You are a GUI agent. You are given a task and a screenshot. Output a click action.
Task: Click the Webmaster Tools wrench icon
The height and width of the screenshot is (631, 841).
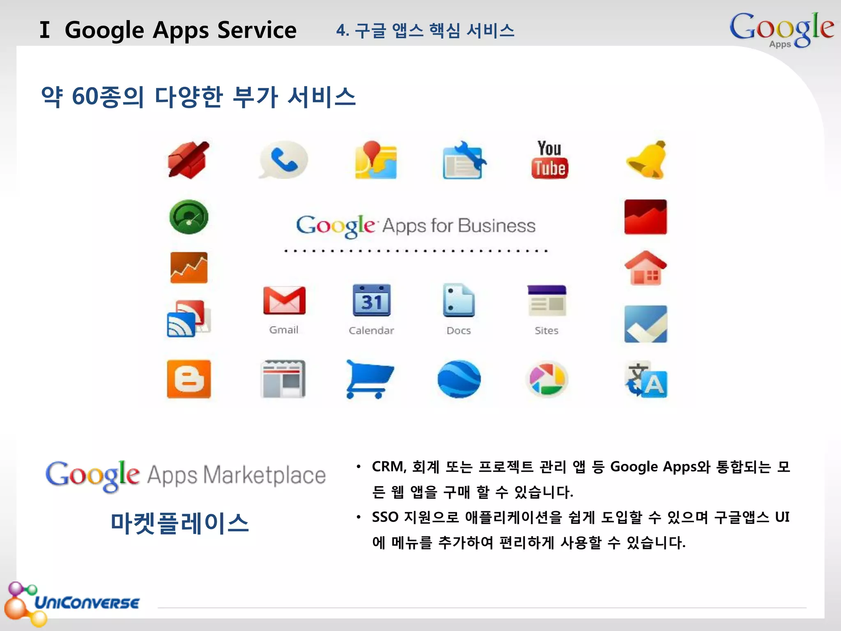464,160
